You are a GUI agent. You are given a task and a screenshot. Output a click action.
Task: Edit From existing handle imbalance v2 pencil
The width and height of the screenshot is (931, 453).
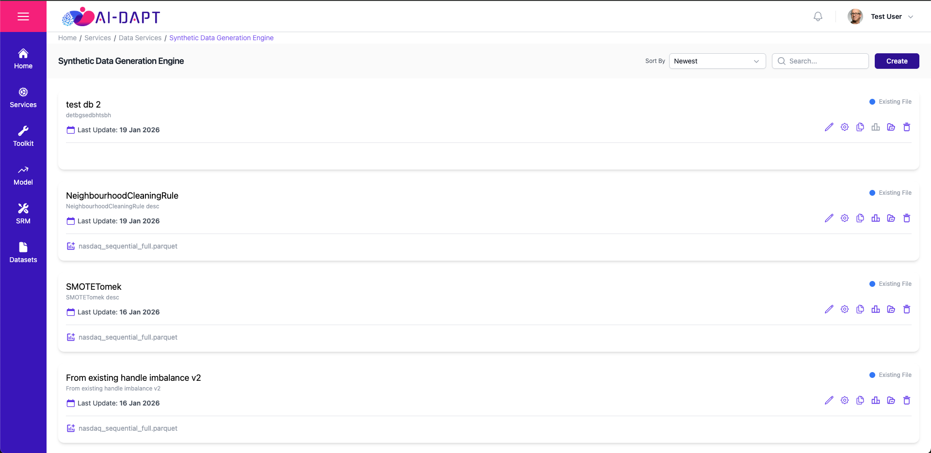829,400
